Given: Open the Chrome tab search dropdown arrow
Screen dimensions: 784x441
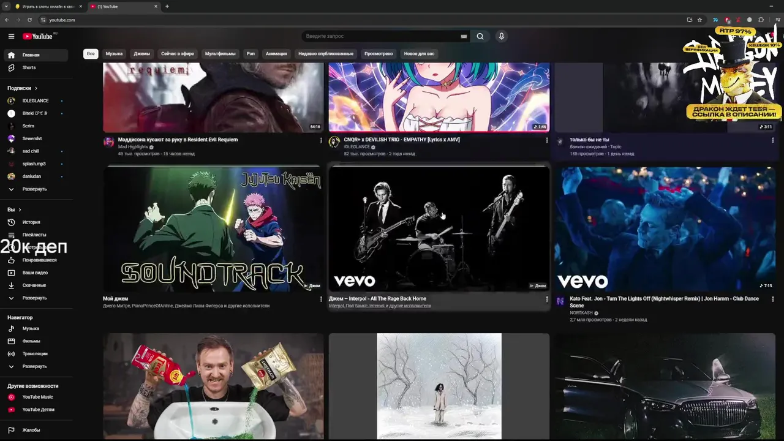Looking at the screenshot, I should click(x=6, y=6).
